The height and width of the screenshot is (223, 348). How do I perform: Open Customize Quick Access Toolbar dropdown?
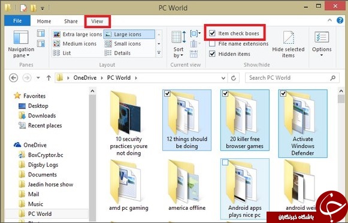42,8
